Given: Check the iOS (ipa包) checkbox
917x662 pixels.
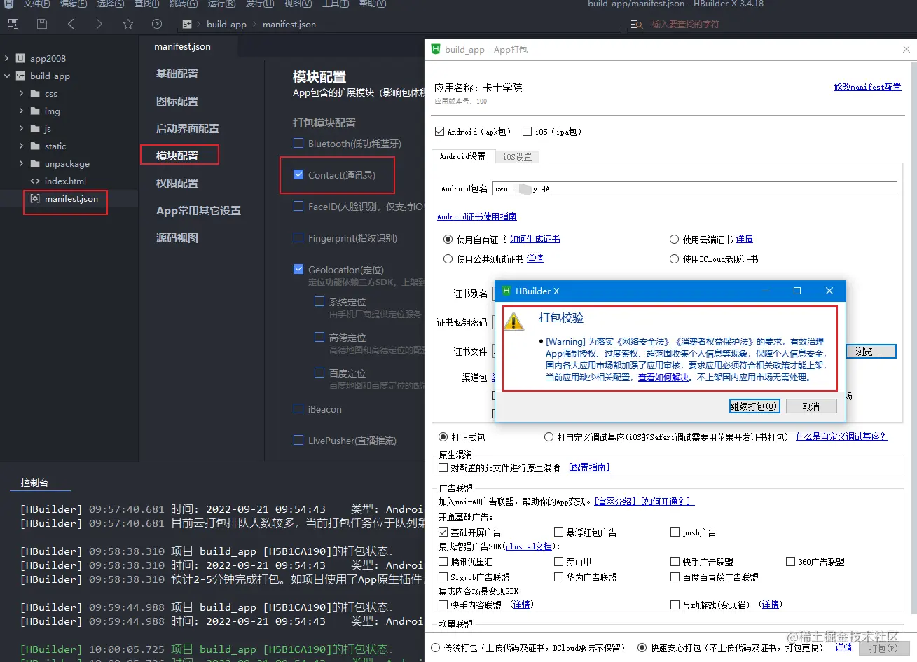Looking at the screenshot, I should [x=527, y=131].
